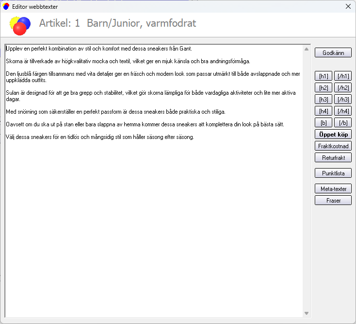
Task: Click the Öppet köp button
Action: click(333, 135)
